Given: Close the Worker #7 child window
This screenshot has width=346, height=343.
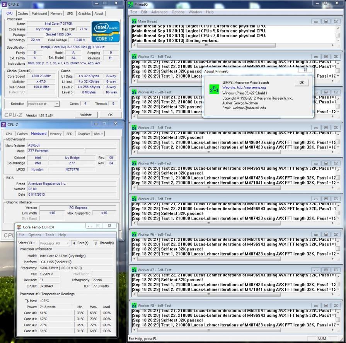Looking at the screenshot, I should [x=336, y=270].
